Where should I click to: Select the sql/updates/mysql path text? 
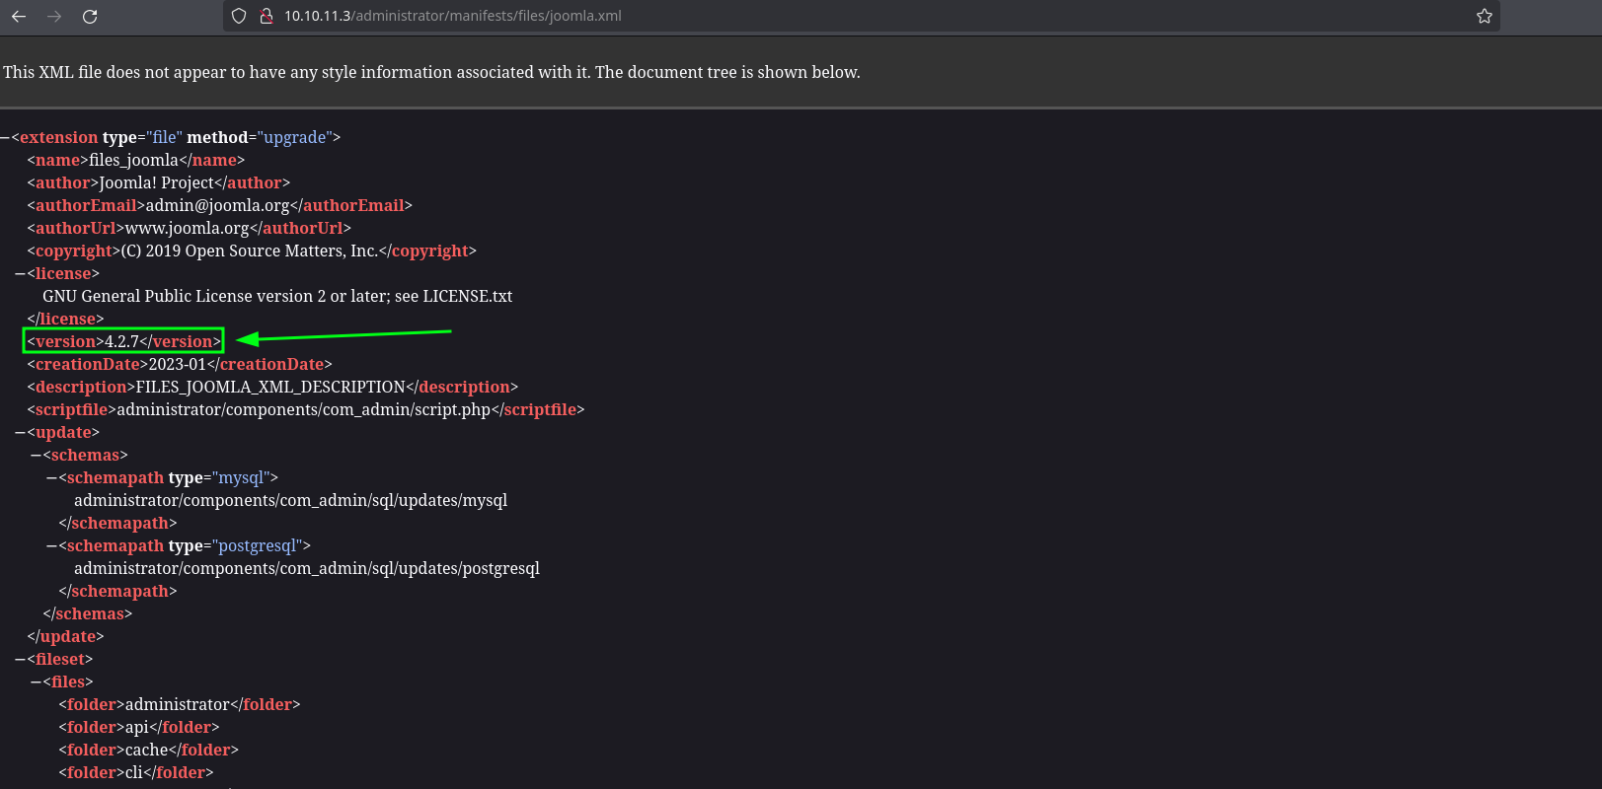click(x=291, y=500)
